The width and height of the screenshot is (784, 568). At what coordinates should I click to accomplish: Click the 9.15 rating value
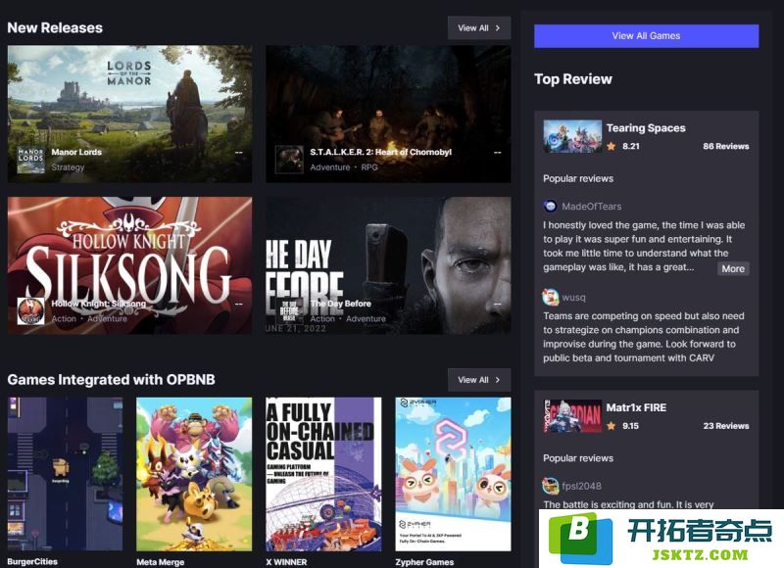tap(630, 426)
